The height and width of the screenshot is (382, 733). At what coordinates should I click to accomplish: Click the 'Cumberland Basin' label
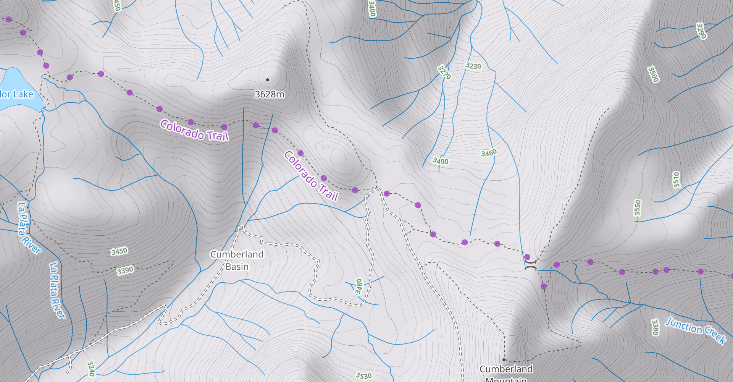(237, 261)
